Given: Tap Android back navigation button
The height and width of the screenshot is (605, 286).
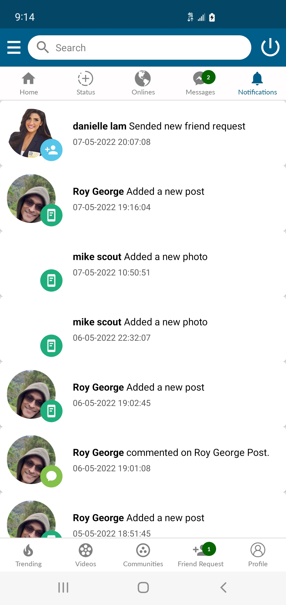Looking at the screenshot, I should [x=223, y=587].
